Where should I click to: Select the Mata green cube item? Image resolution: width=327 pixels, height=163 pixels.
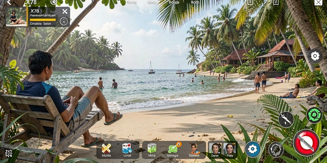(152, 150)
